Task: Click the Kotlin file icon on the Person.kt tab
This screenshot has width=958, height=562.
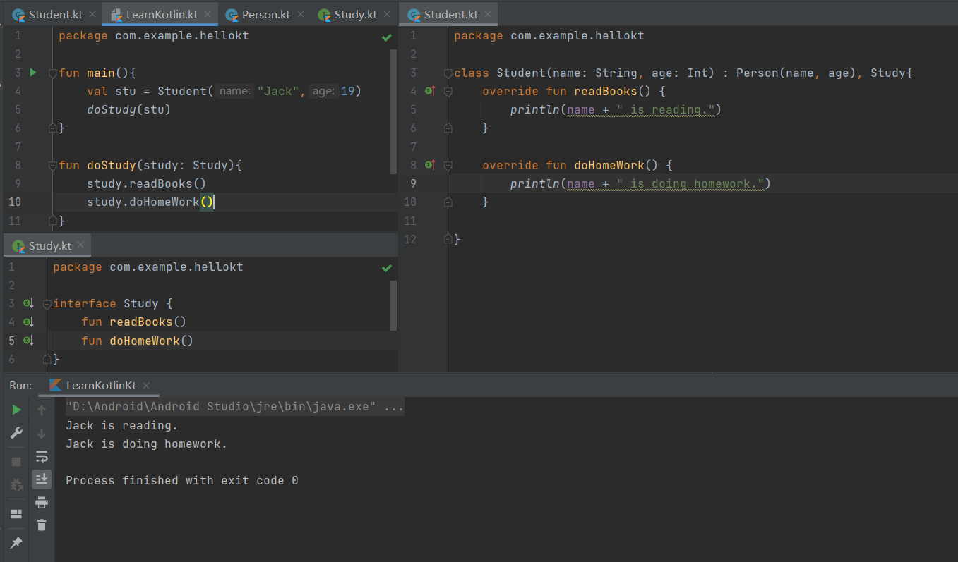Action: tap(232, 14)
